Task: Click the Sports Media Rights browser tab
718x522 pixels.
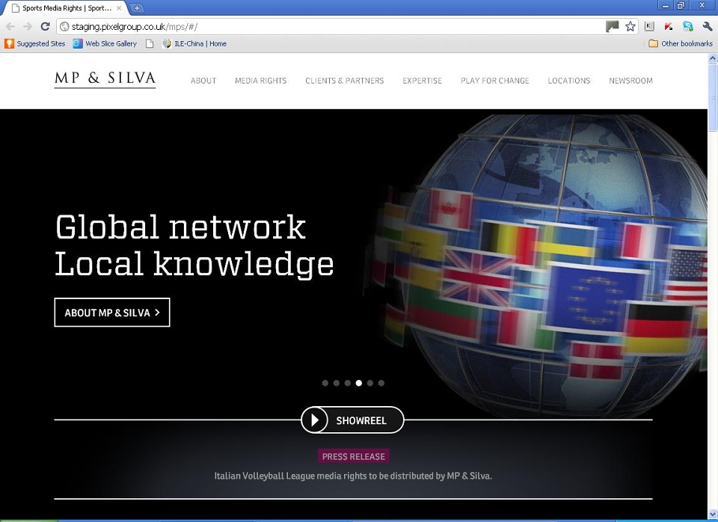Action: pos(67,7)
